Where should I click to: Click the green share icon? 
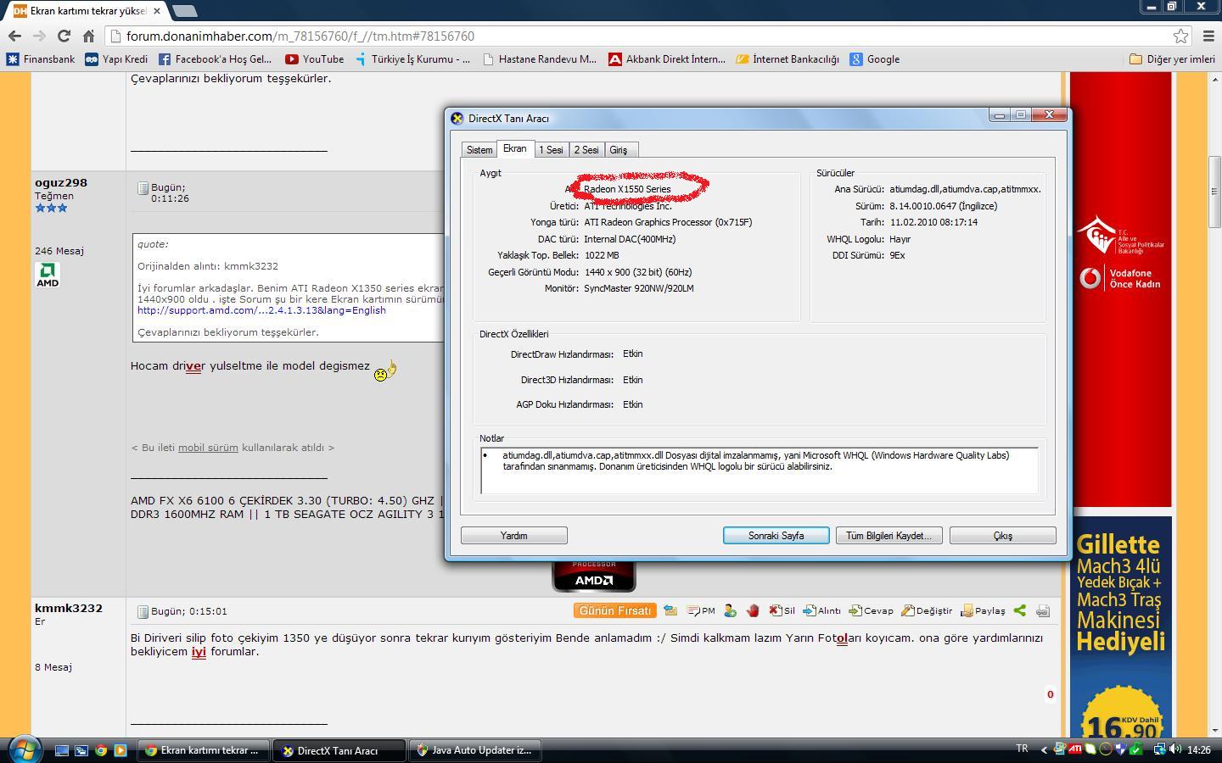[1020, 610]
